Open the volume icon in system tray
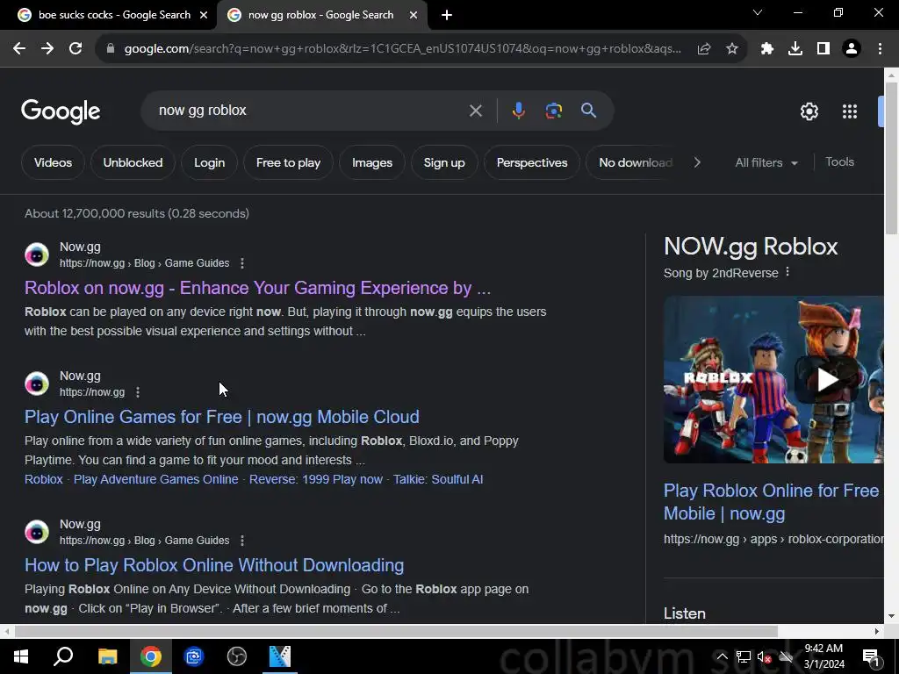The image size is (899, 674). click(764, 656)
